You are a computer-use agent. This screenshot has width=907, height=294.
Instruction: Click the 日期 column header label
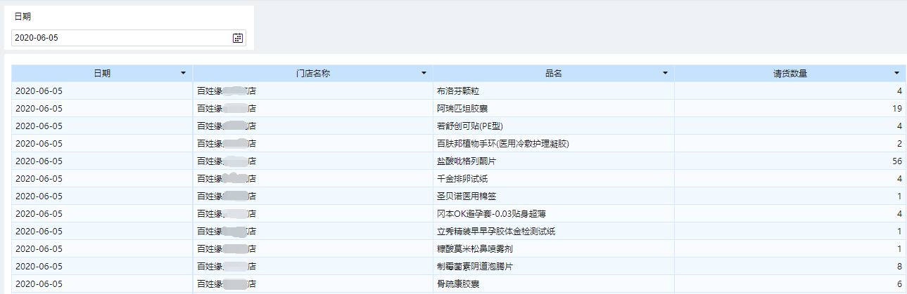[102, 73]
